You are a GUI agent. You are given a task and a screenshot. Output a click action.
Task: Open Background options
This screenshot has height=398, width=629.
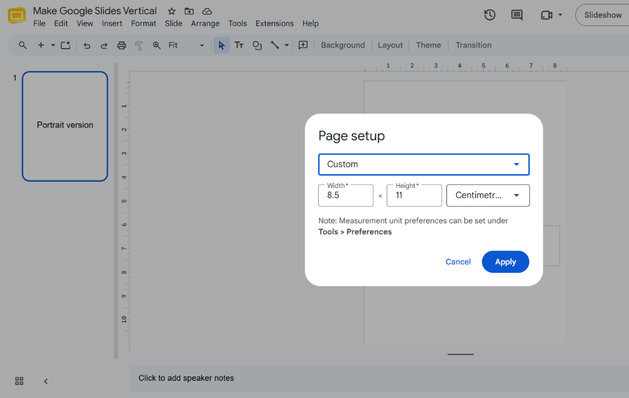pyautogui.click(x=342, y=45)
